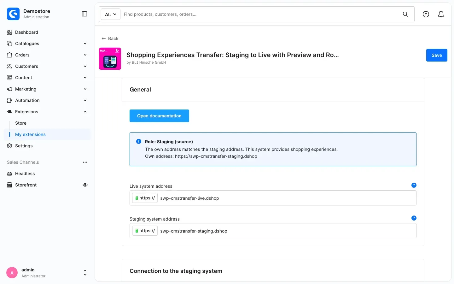Show help for Staging system address
This screenshot has height=284, width=454.
(x=414, y=218)
